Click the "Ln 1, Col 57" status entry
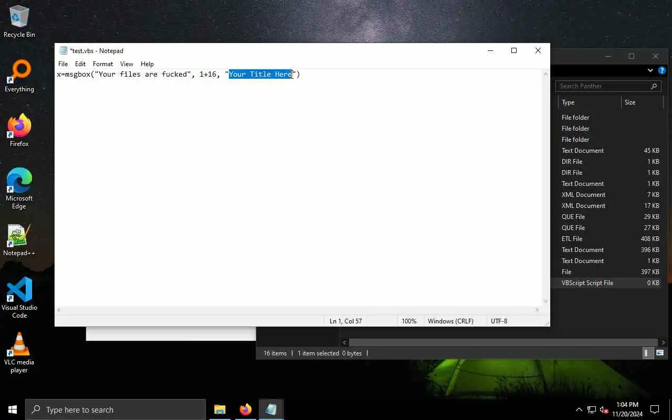672x420 pixels. [345, 321]
